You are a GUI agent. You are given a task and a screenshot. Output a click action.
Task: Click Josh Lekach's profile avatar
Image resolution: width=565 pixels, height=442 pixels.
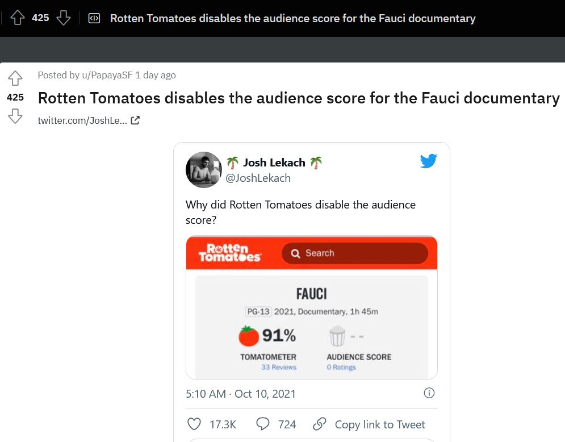click(204, 170)
